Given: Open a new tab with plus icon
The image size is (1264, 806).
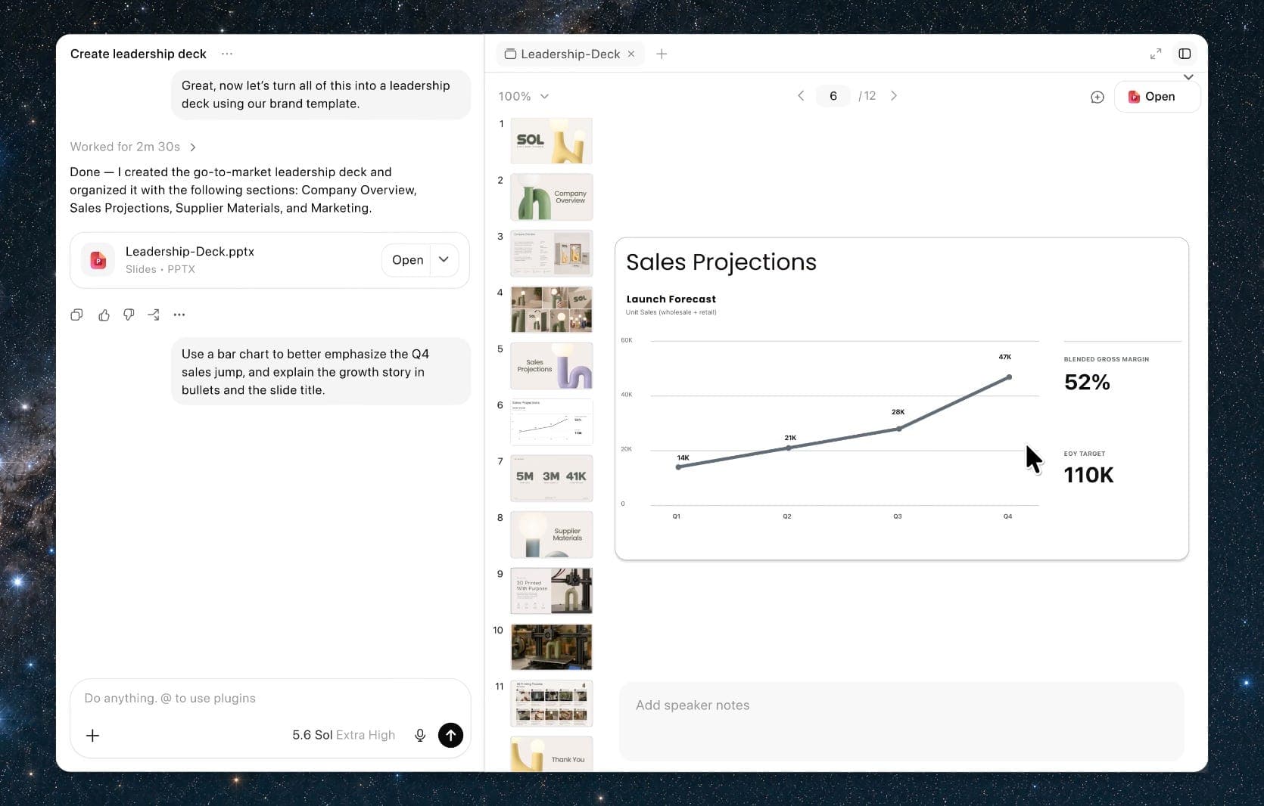Looking at the screenshot, I should coord(662,54).
